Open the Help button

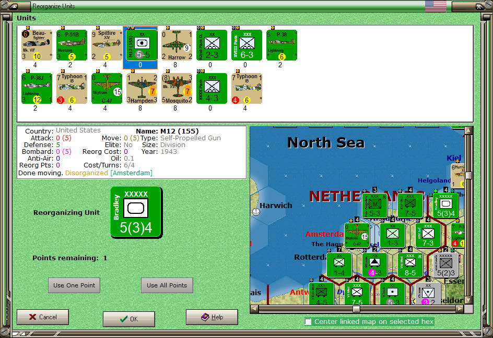point(212,317)
